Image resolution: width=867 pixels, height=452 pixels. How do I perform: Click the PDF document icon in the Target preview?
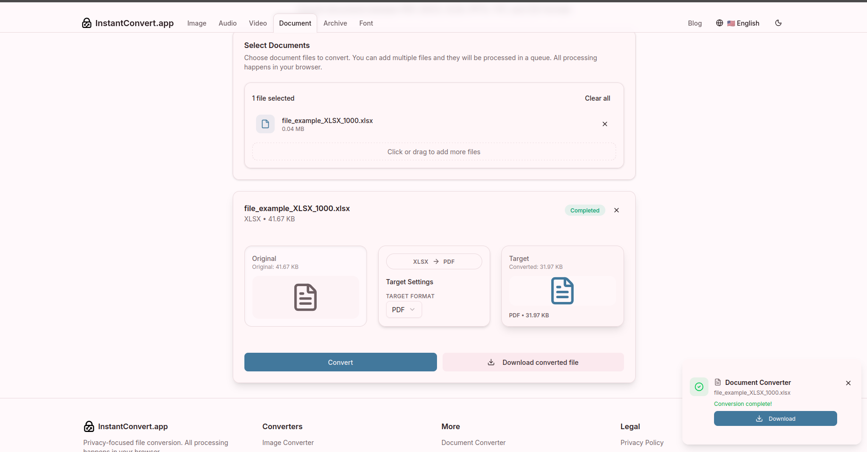[x=562, y=291]
